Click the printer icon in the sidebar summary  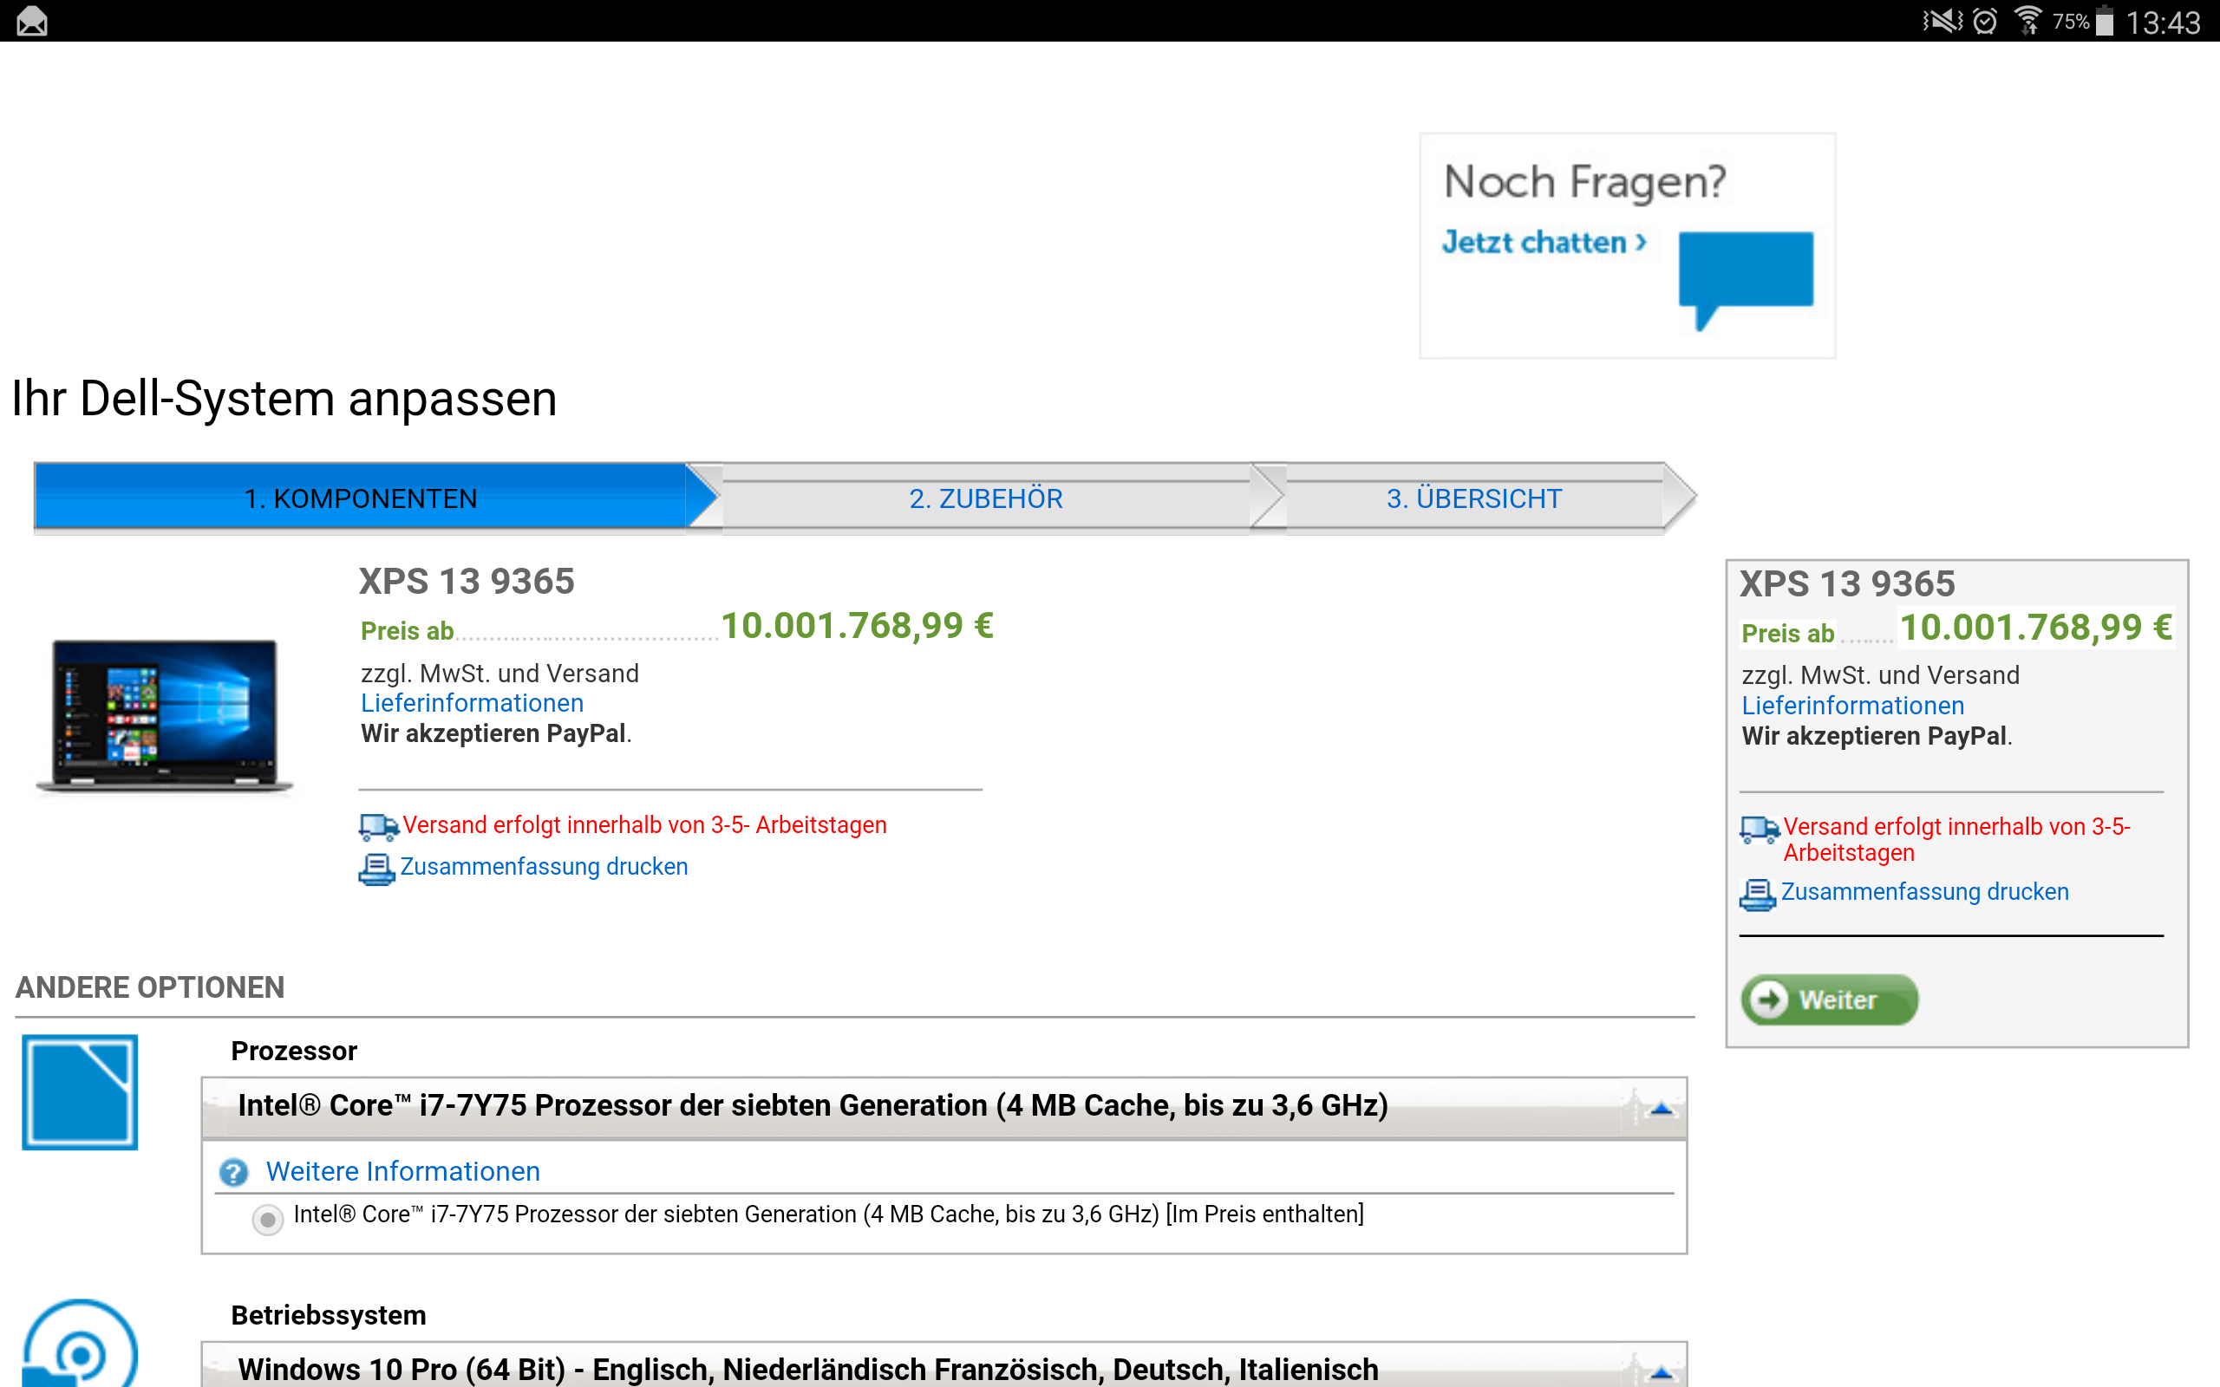pos(1757,894)
